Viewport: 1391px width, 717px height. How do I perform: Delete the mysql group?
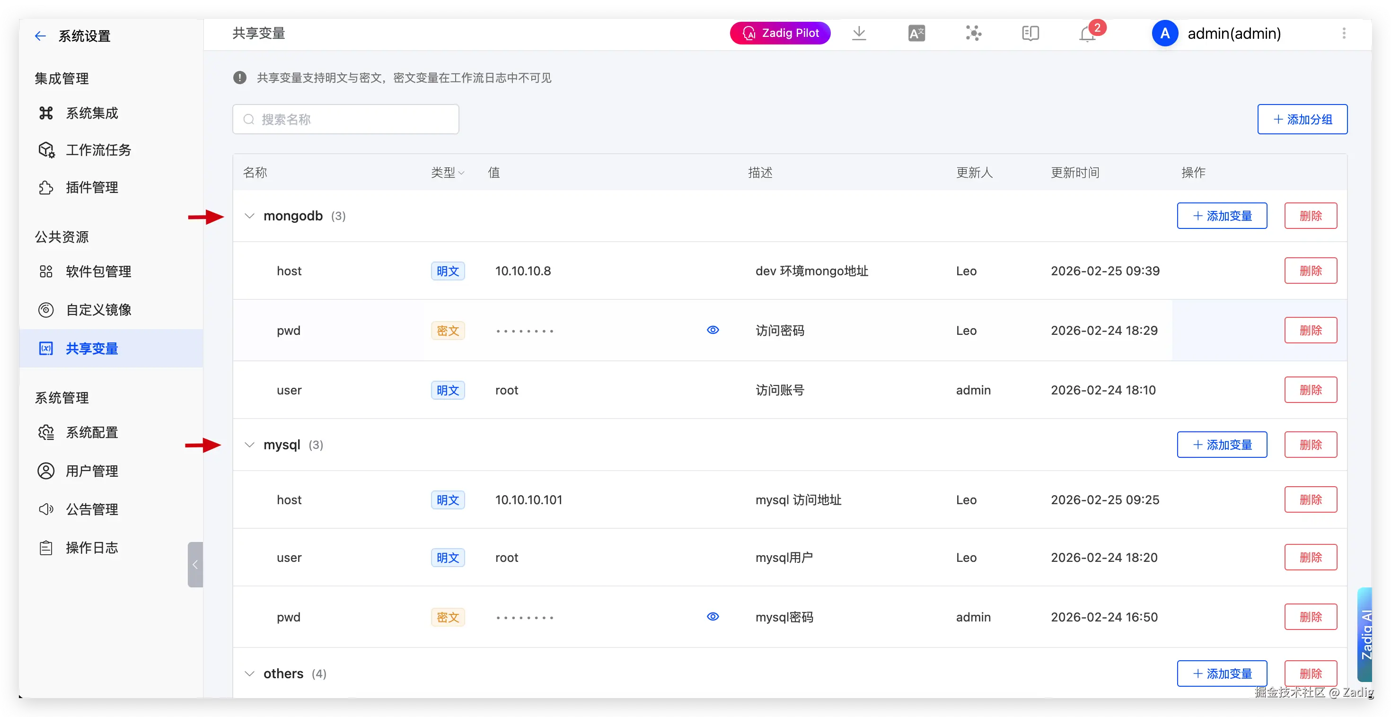pos(1311,445)
